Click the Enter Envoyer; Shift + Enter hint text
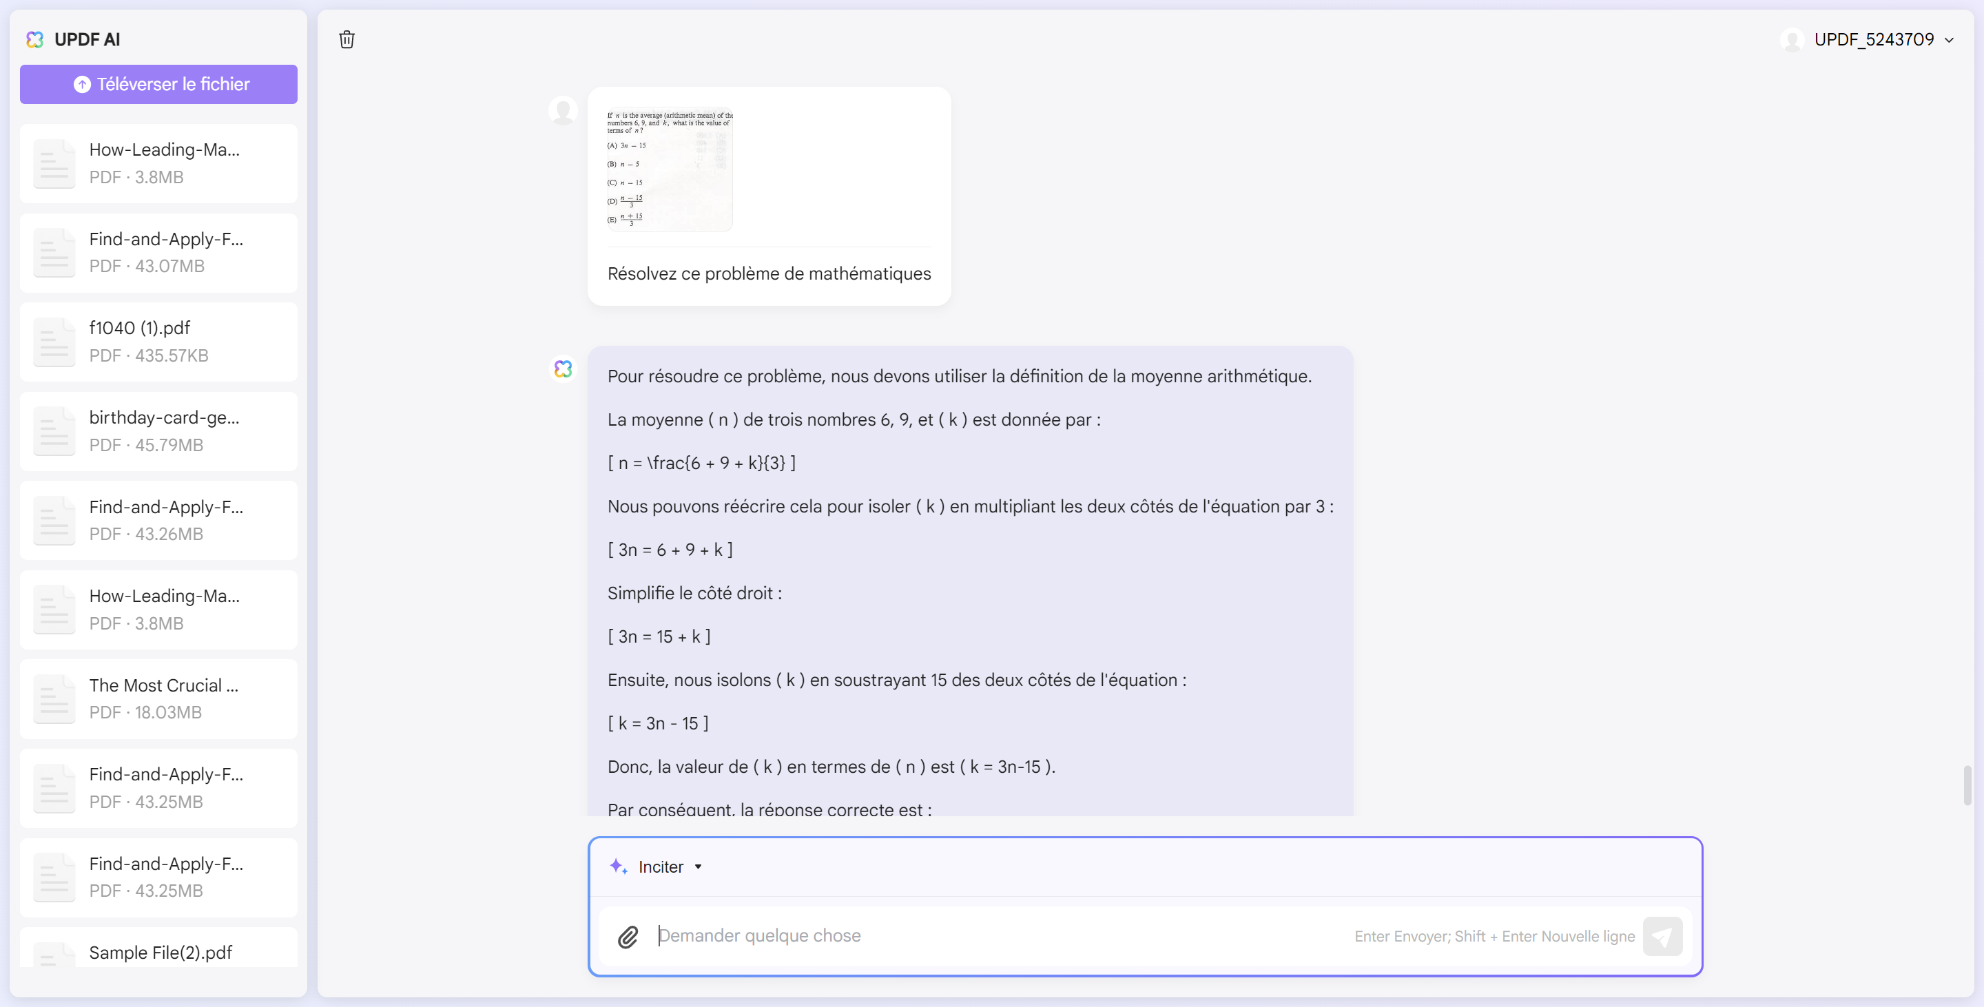Image resolution: width=1984 pixels, height=1007 pixels. [1495, 936]
